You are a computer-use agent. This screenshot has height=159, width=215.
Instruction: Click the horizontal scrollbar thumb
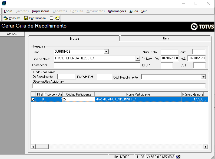click(42, 147)
